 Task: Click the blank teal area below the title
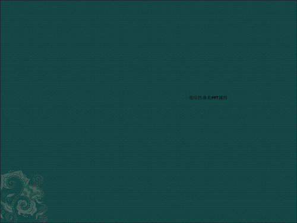pyautogui.click(x=208, y=139)
